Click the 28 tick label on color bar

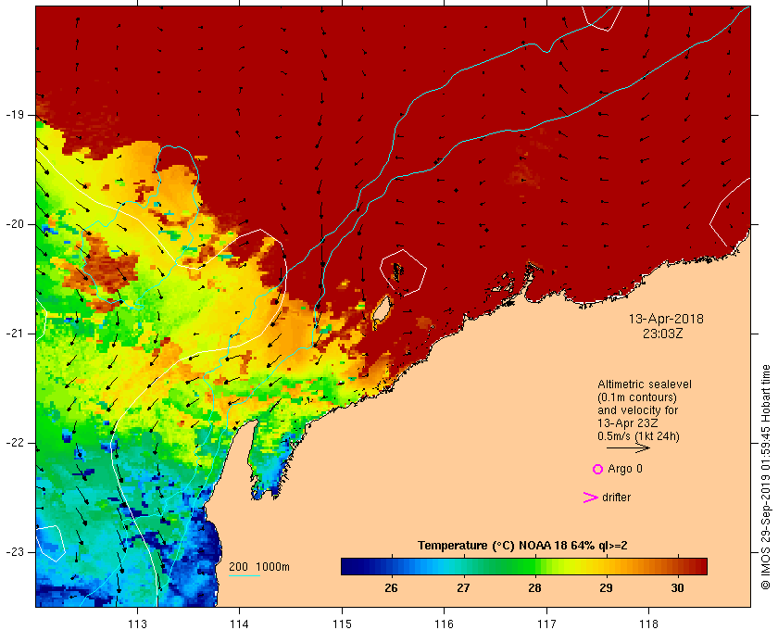click(x=534, y=587)
